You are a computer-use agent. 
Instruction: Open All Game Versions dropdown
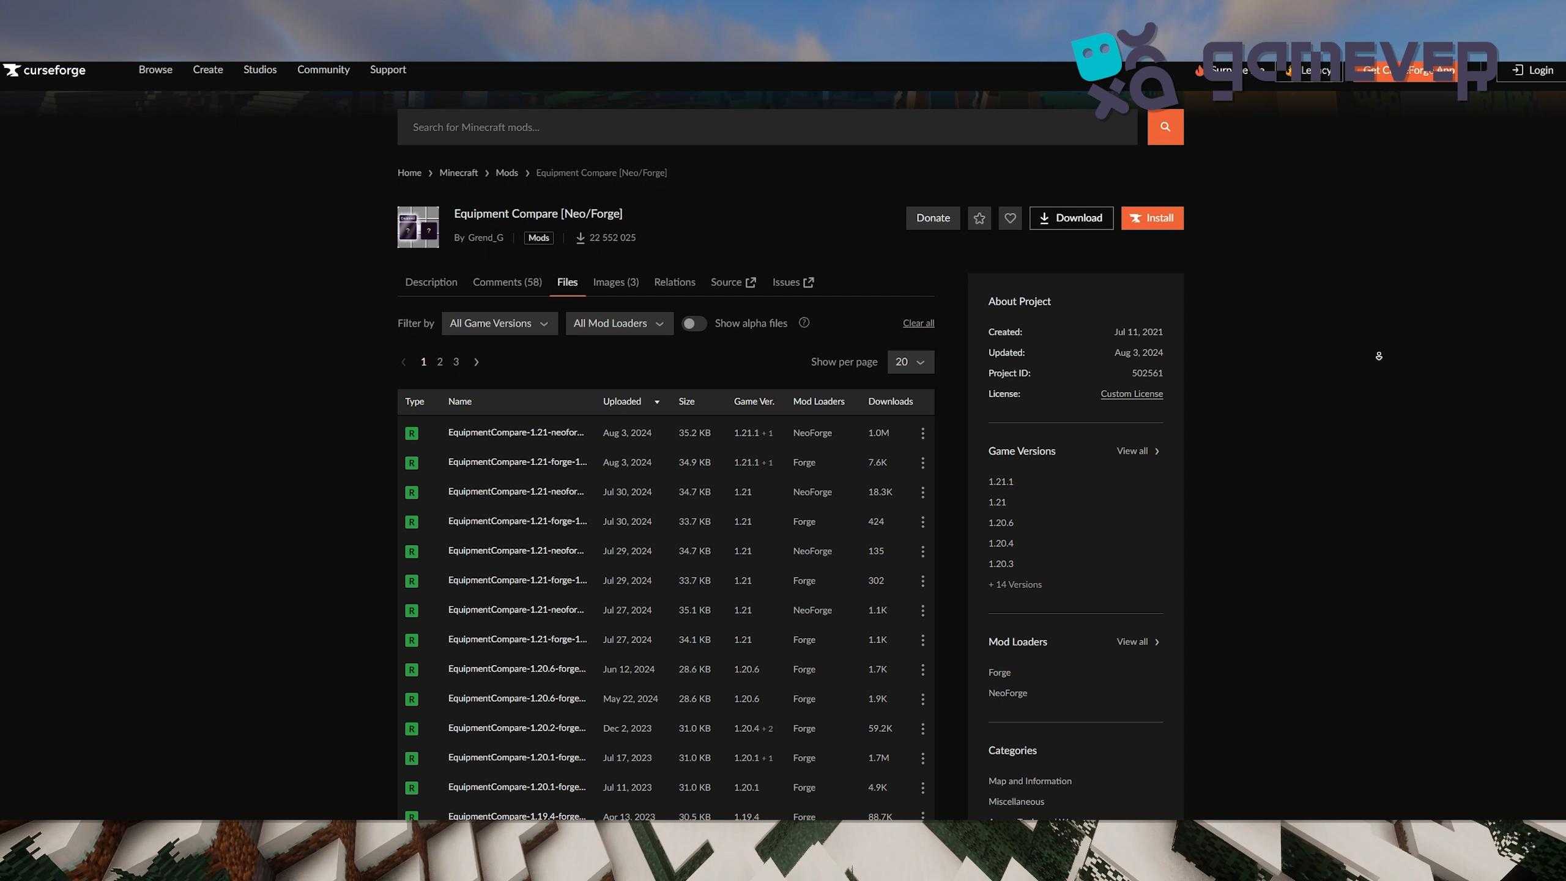point(499,323)
